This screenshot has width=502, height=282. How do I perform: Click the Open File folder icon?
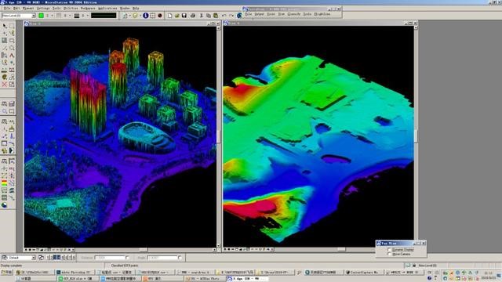pos(176,16)
